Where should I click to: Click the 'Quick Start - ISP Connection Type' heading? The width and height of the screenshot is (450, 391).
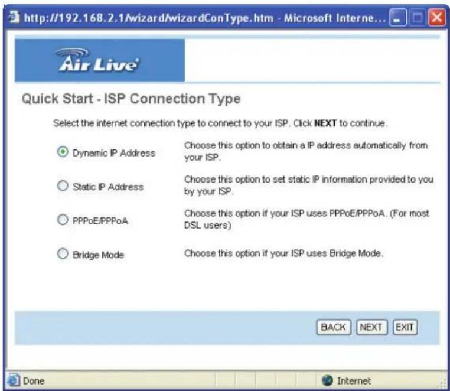click(x=131, y=99)
